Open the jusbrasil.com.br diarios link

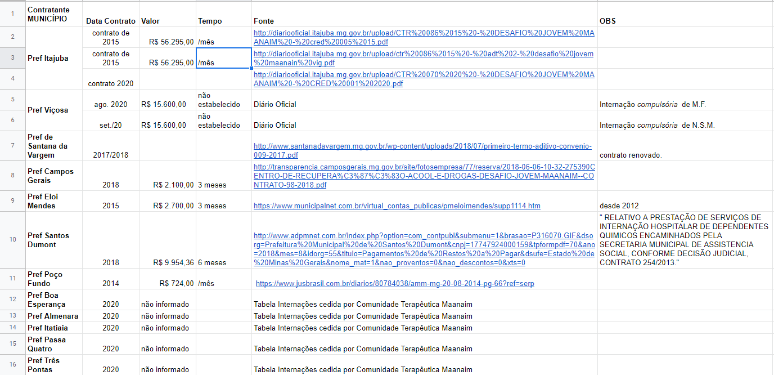pyautogui.click(x=395, y=284)
